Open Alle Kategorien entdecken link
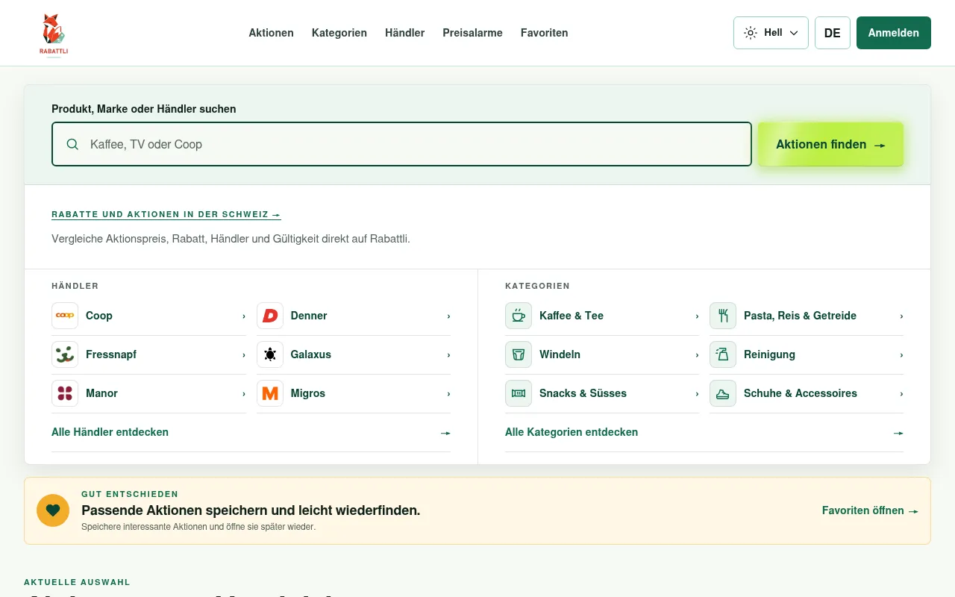Viewport: 955px width, 597px height. [704, 432]
